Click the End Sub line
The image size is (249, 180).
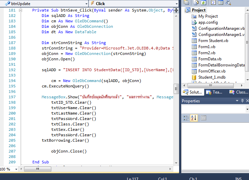(x=40, y=162)
